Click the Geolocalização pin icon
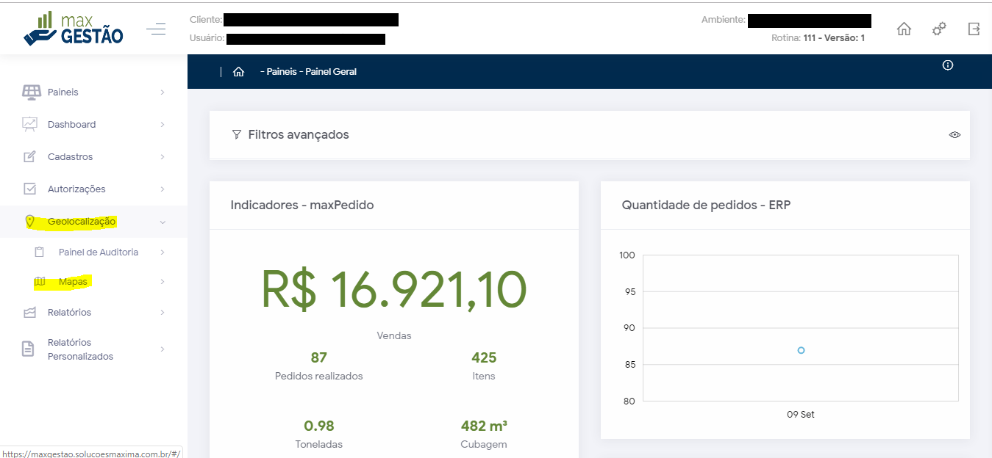The image size is (992, 458). tap(30, 222)
